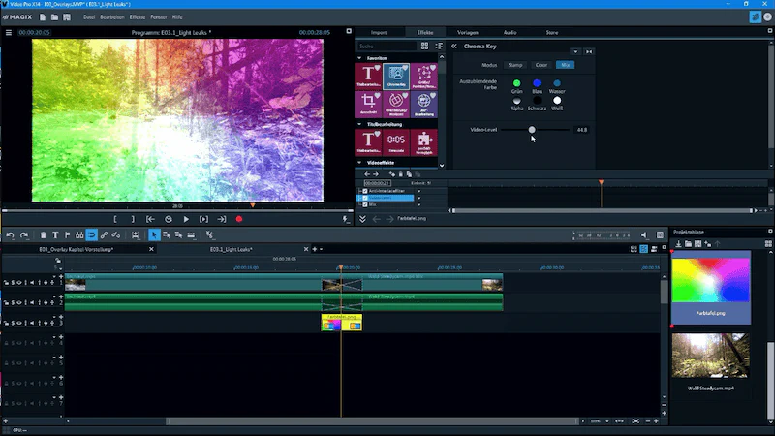This screenshot has height=436, width=775.
Task: Select the Mix mode button
Action: [x=565, y=65]
